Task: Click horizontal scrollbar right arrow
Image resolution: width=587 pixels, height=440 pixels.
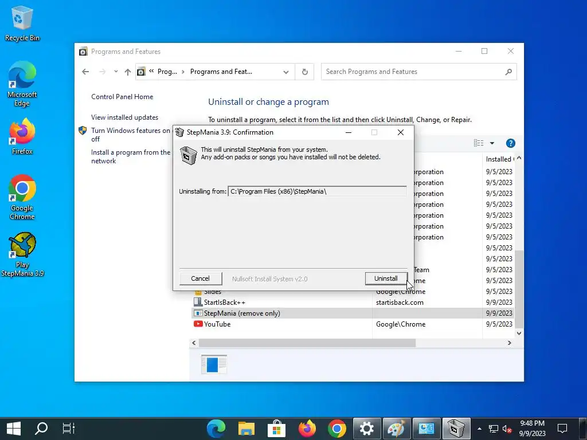Action: 509,343
